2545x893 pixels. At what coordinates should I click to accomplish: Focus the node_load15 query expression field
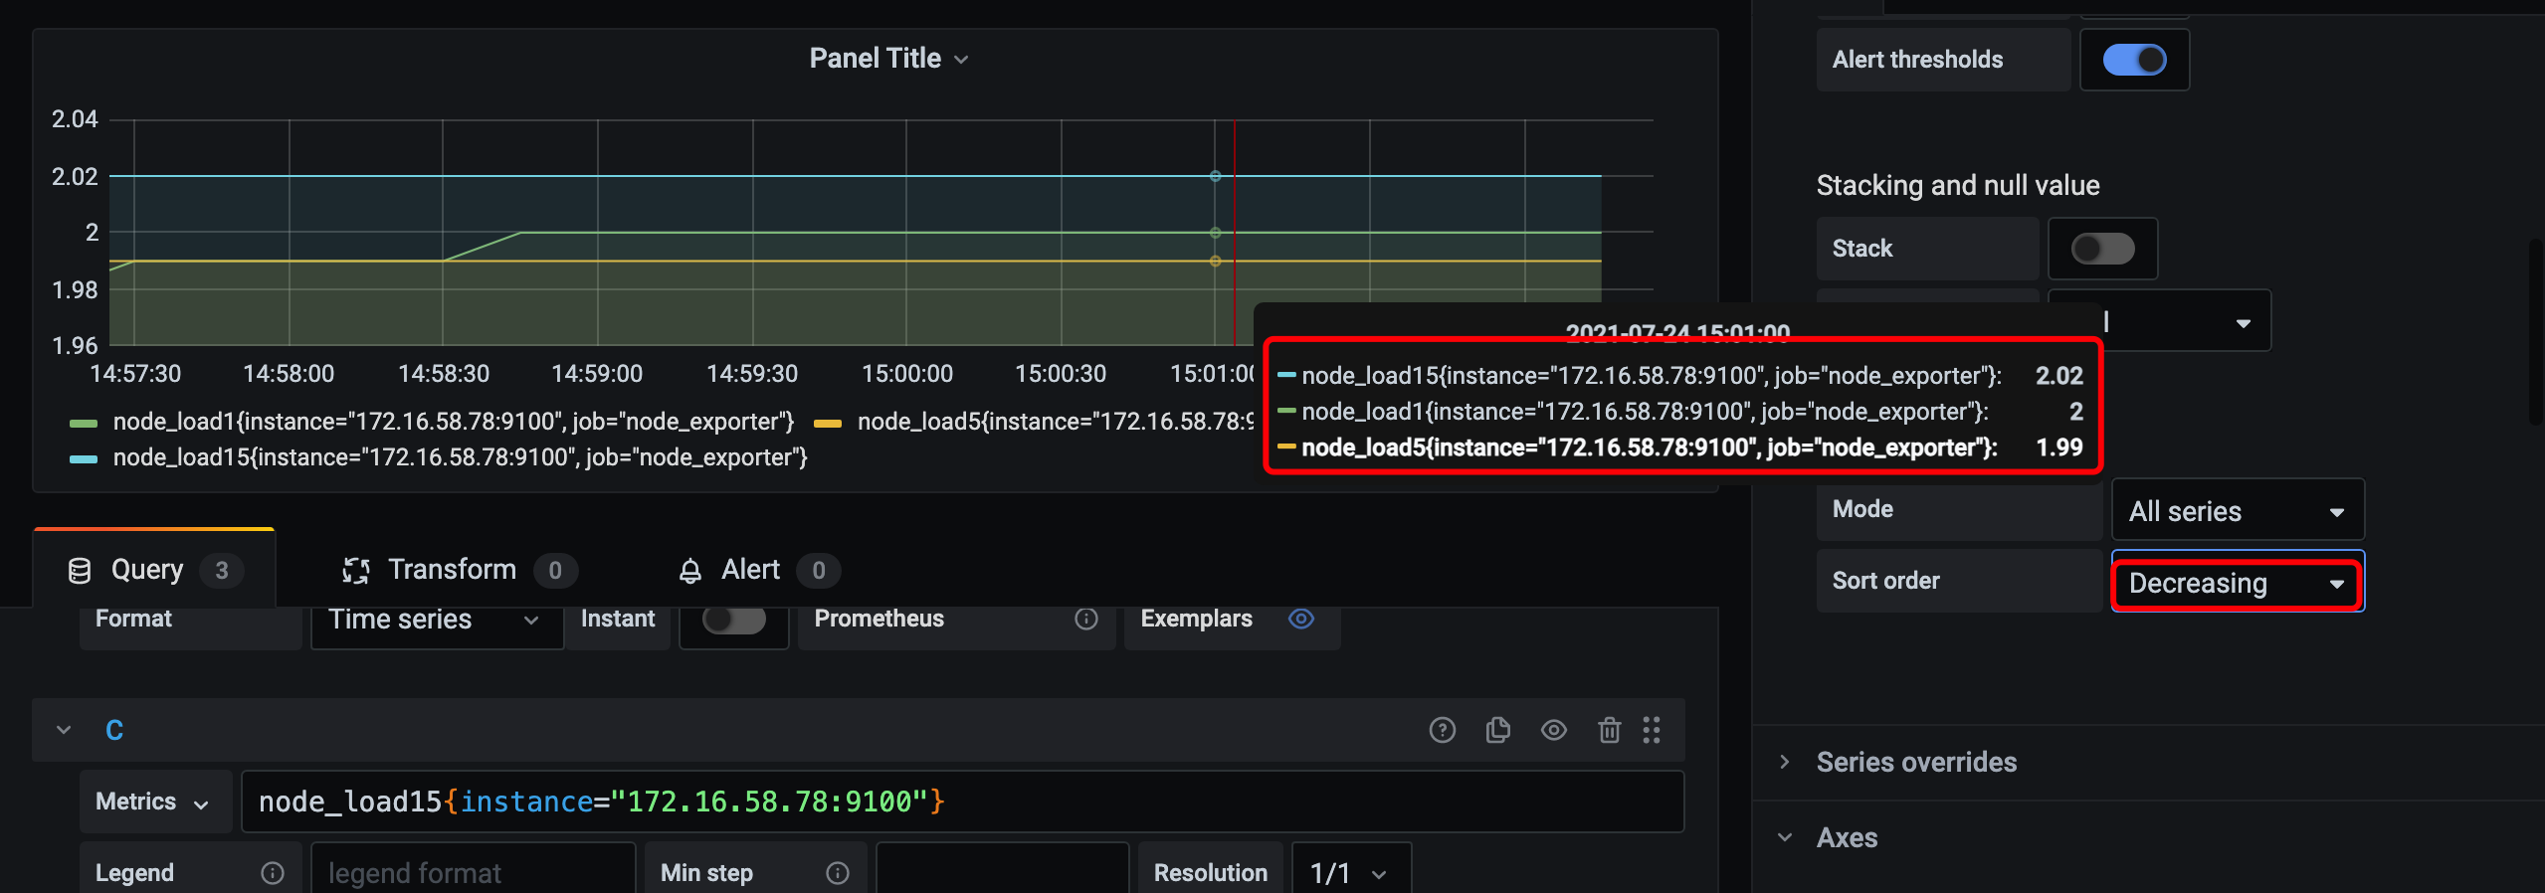click(x=962, y=802)
